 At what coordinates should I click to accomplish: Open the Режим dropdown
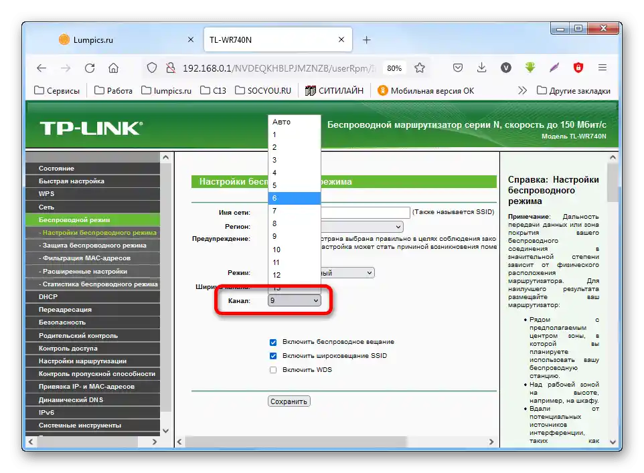click(x=347, y=273)
